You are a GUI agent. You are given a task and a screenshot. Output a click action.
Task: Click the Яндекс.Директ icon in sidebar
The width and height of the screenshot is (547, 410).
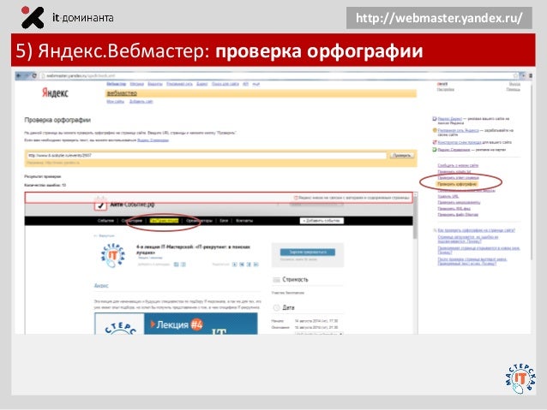click(435, 119)
